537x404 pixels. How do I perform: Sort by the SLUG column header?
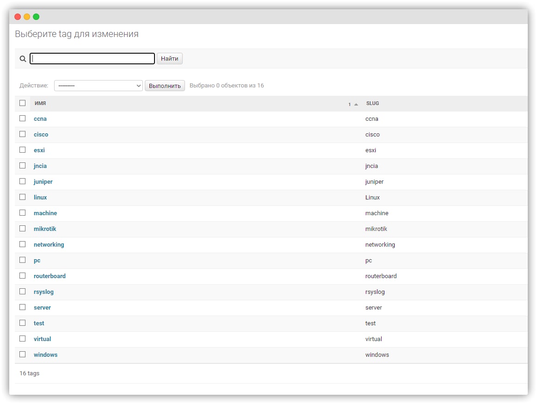point(372,103)
